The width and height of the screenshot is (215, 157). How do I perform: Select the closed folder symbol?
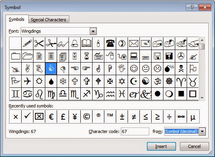[16, 56]
